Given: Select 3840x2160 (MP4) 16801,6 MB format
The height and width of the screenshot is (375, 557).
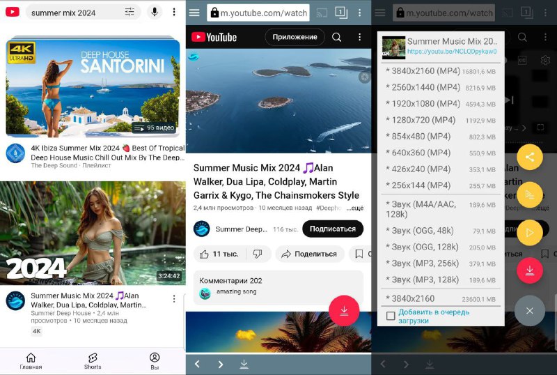Looking at the screenshot, I should coord(441,71).
